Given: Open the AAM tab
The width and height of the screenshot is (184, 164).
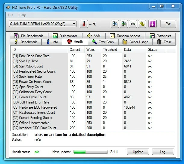Looking at the screenshot, I should (x=94, y=36).
